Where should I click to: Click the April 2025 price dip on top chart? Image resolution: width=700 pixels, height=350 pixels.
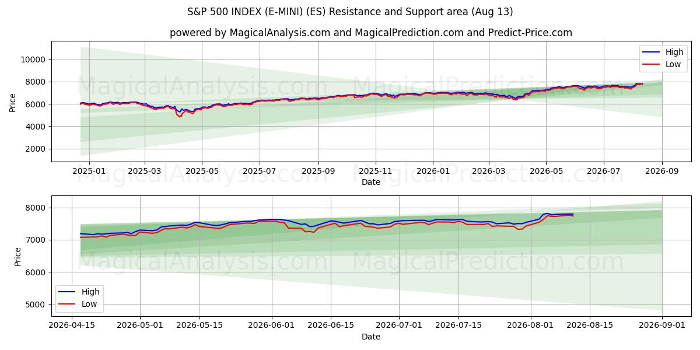pyautogui.click(x=180, y=116)
